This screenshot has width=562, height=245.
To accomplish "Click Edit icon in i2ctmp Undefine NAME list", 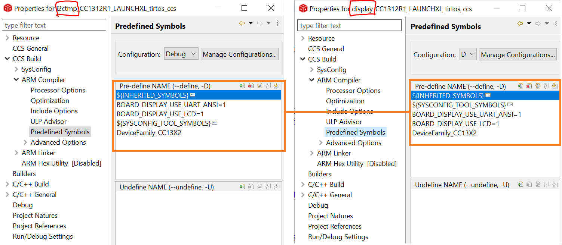I will click(259, 187).
